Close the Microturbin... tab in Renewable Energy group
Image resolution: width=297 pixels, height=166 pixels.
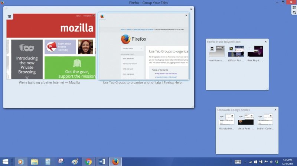(232, 116)
